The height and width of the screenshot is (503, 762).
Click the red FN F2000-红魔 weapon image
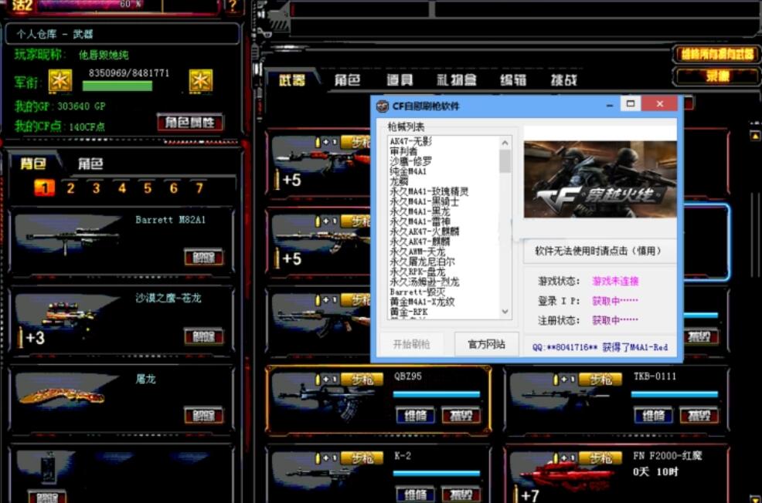(x=566, y=478)
